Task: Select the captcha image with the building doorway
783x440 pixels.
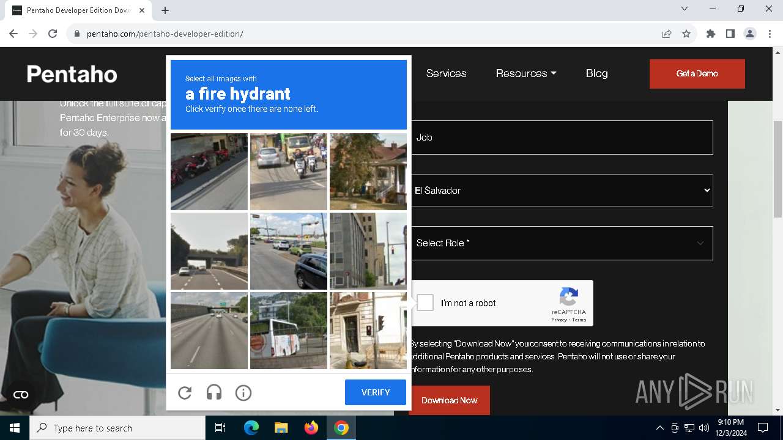Action: pos(368,331)
